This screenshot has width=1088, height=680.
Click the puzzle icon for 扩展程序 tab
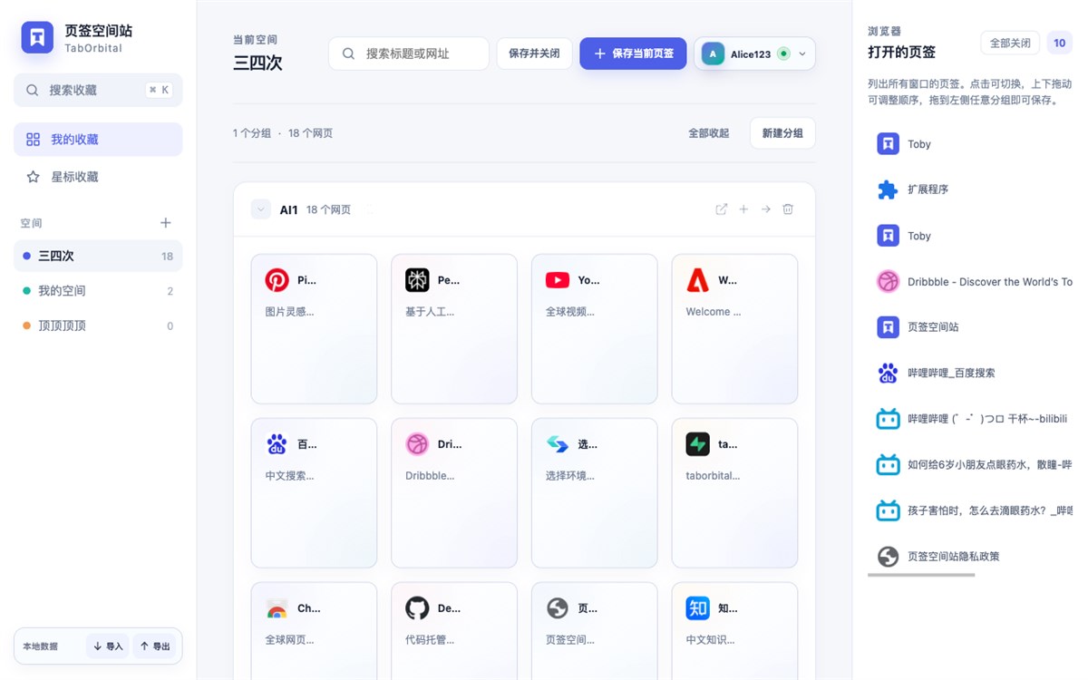888,189
